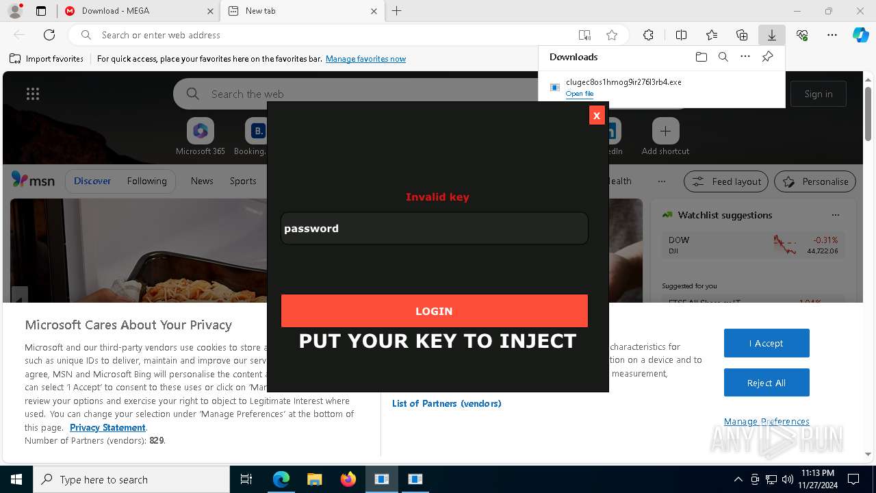Open File Explorer from taskbar

pyautogui.click(x=314, y=479)
